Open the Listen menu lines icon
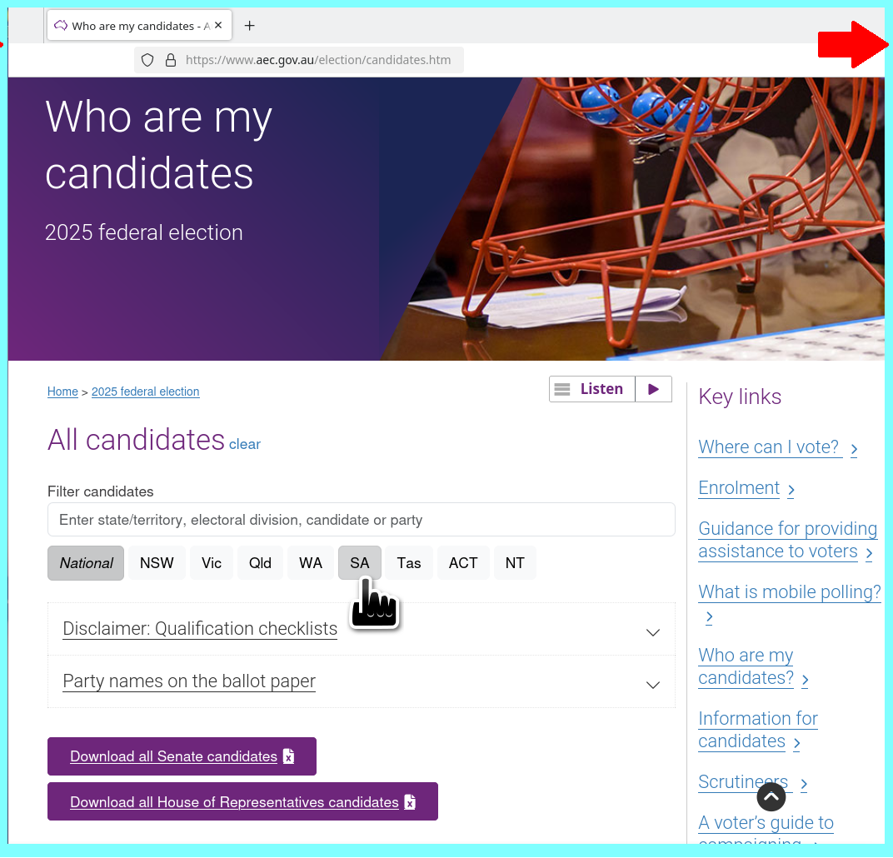 (563, 389)
